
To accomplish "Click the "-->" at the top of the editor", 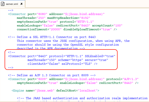I will (11, 10).
